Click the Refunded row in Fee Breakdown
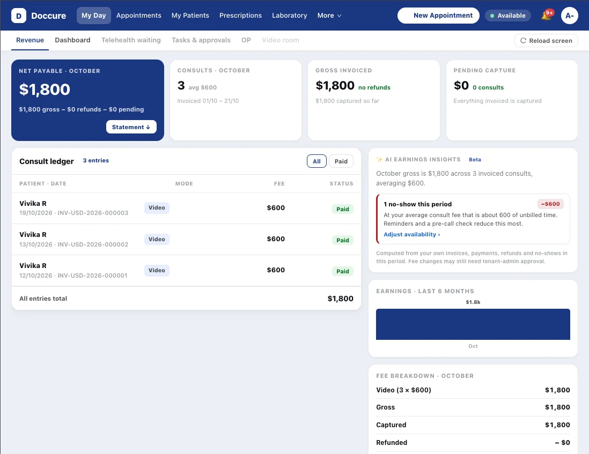This screenshot has width=589, height=454. coord(473,443)
